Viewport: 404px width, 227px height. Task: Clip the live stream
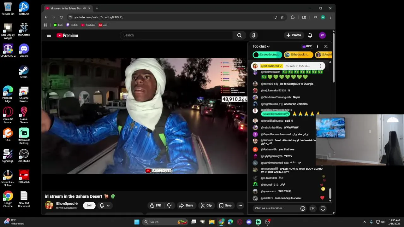(x=206, y=206)
